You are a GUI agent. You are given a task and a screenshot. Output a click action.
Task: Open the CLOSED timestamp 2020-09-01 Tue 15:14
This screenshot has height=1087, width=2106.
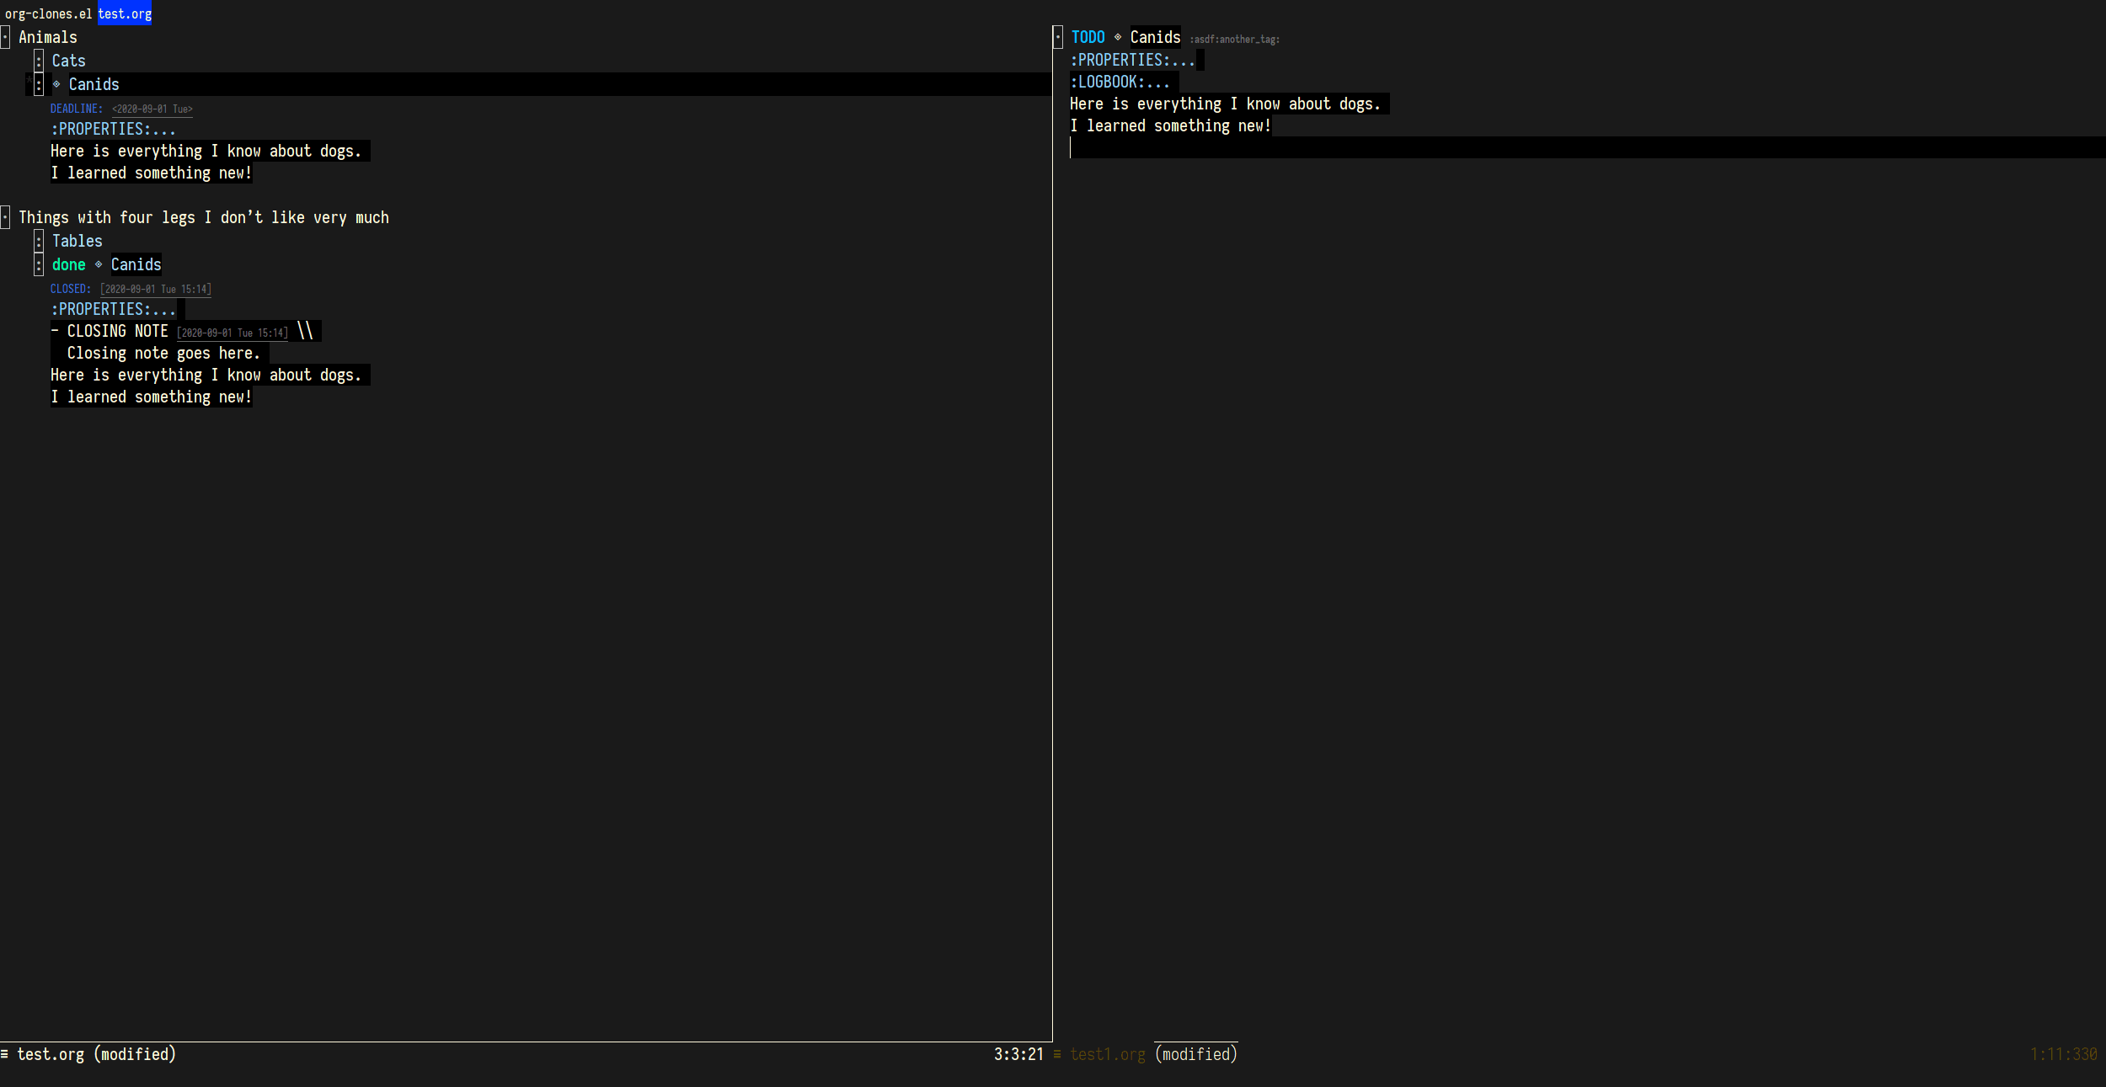156,290
